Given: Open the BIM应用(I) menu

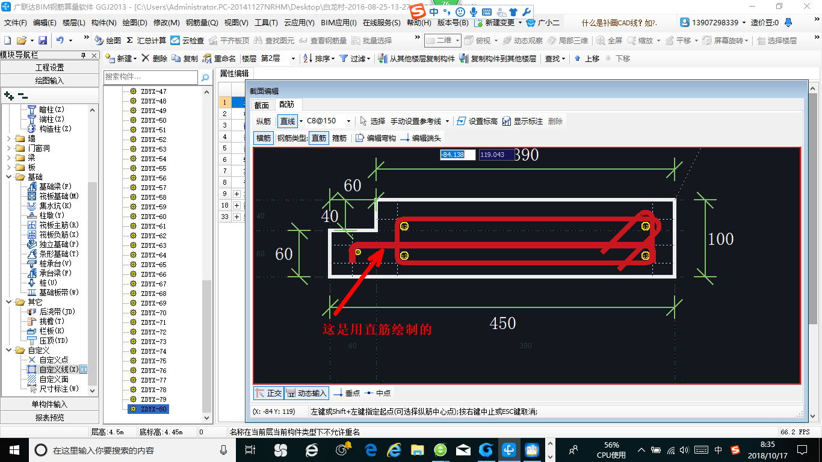Looking at the screenshot, I should pos(339,23).
